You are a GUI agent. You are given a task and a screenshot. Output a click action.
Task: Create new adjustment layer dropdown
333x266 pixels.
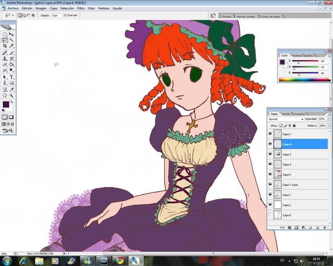pos(303,228)
